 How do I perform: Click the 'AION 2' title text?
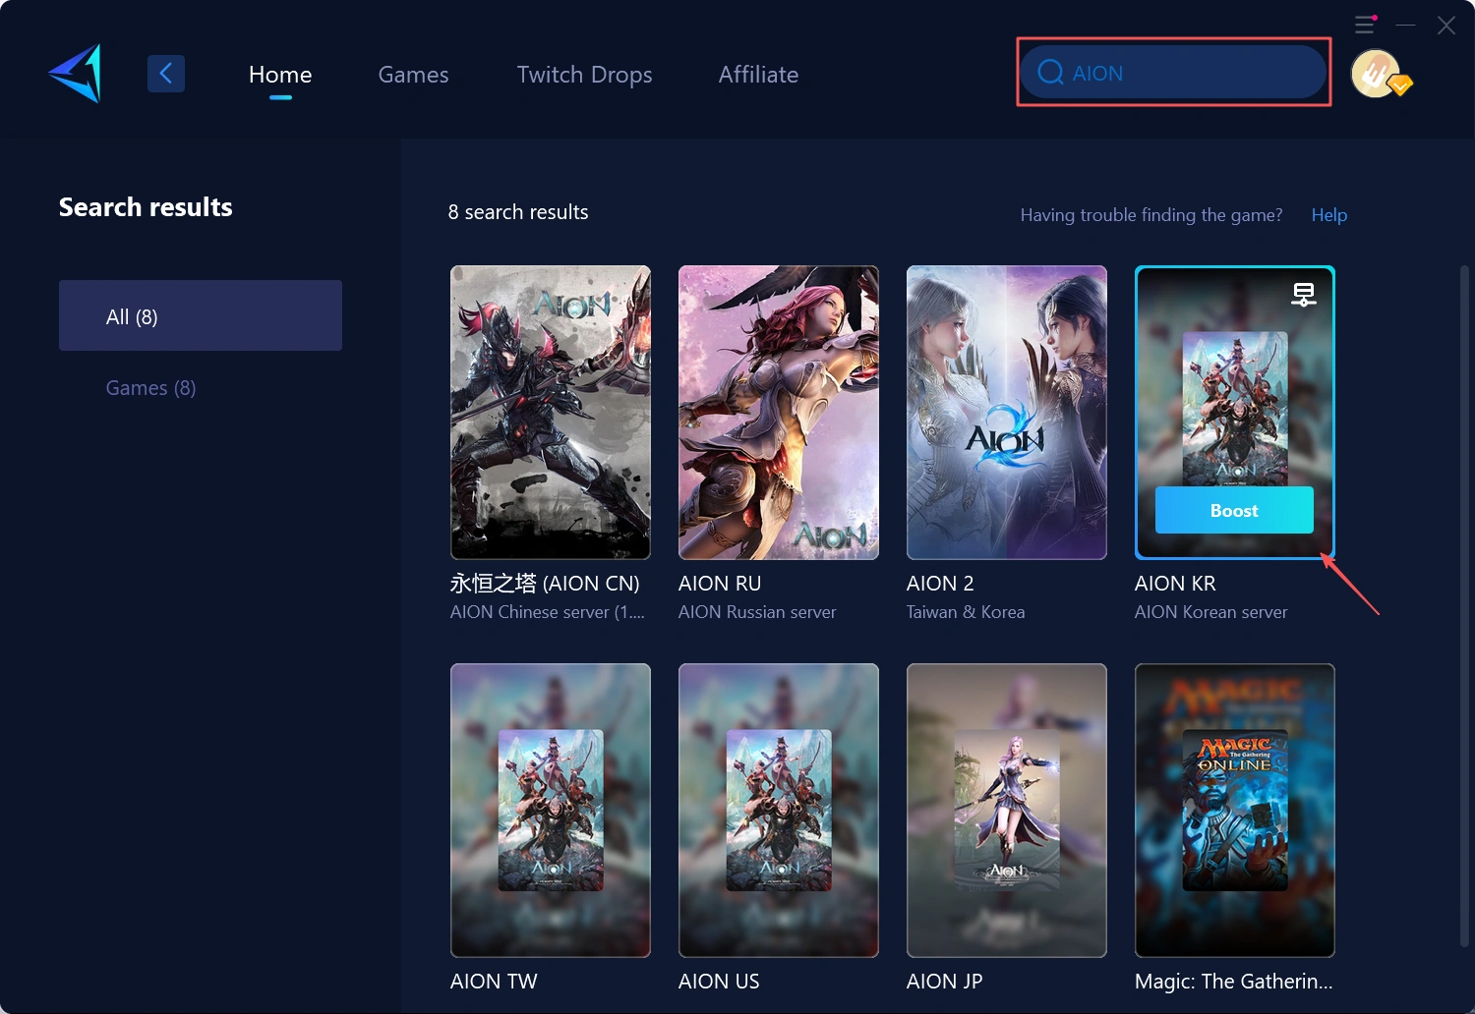[x=940, y=584]
